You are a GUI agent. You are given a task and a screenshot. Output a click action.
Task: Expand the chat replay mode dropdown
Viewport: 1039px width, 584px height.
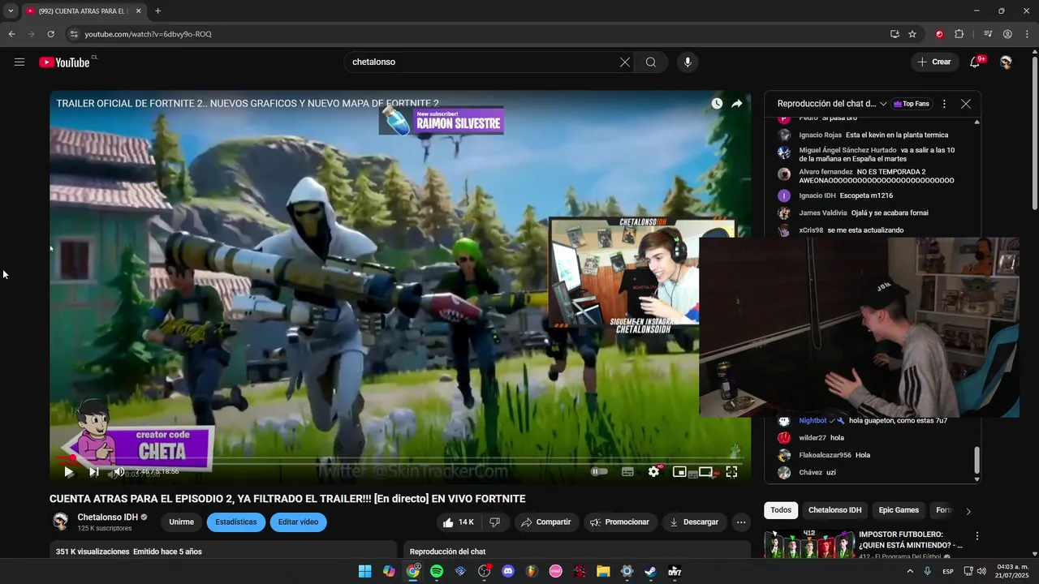tap(832, 104)
